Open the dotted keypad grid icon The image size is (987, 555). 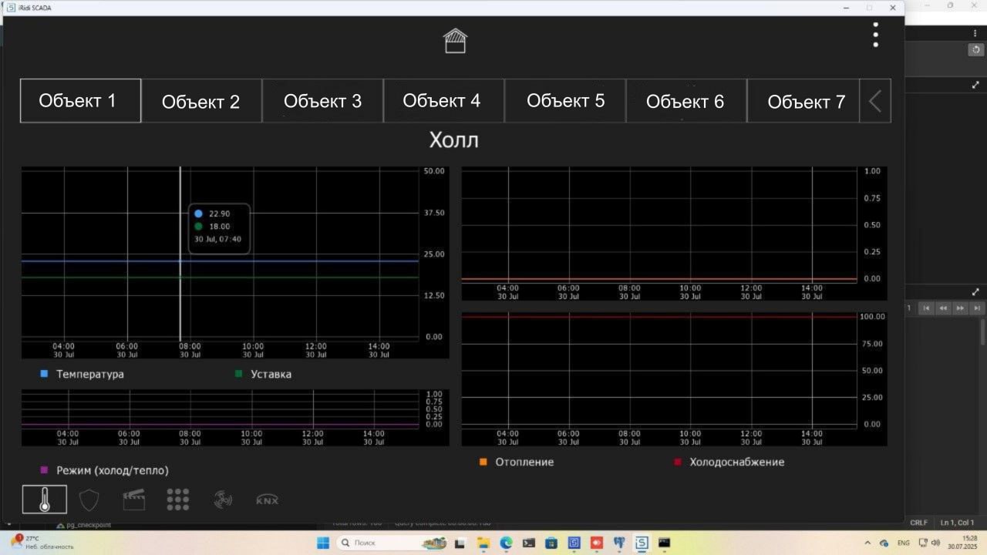[178, 499]
